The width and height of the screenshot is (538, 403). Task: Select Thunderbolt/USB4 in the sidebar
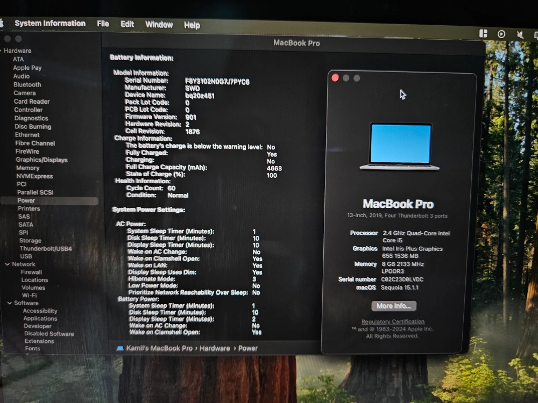45,249
